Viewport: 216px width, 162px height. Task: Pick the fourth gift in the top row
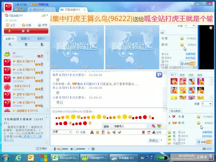(200, 81)
